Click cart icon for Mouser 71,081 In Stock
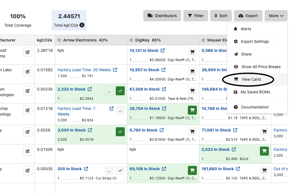This screenshot has height=194, width=291. pos(264,132)
